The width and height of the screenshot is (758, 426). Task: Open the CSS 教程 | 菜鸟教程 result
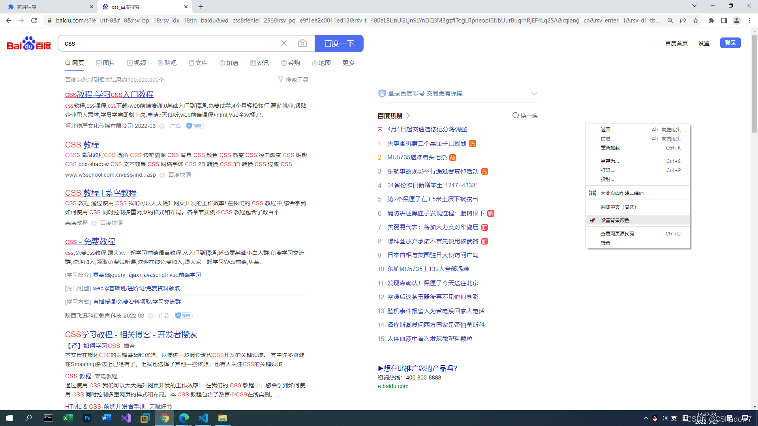[101, 193]
